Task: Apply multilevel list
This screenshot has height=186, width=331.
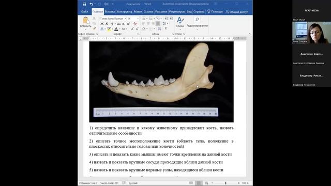Action: [x=158, y=19]
